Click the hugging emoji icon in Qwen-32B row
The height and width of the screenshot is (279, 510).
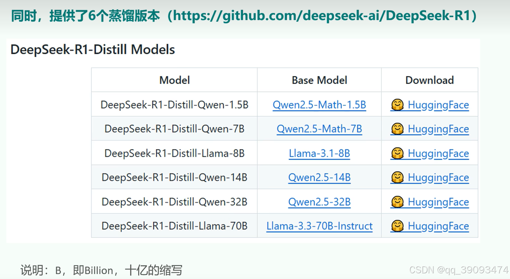pos(397,202)
